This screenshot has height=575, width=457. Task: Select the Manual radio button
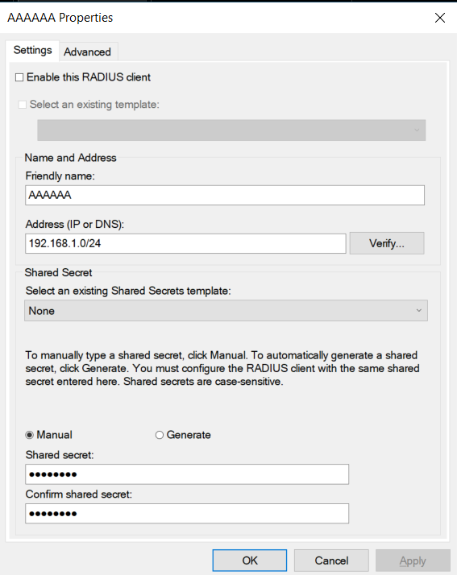pyautogui.click(x=29, y=435)
